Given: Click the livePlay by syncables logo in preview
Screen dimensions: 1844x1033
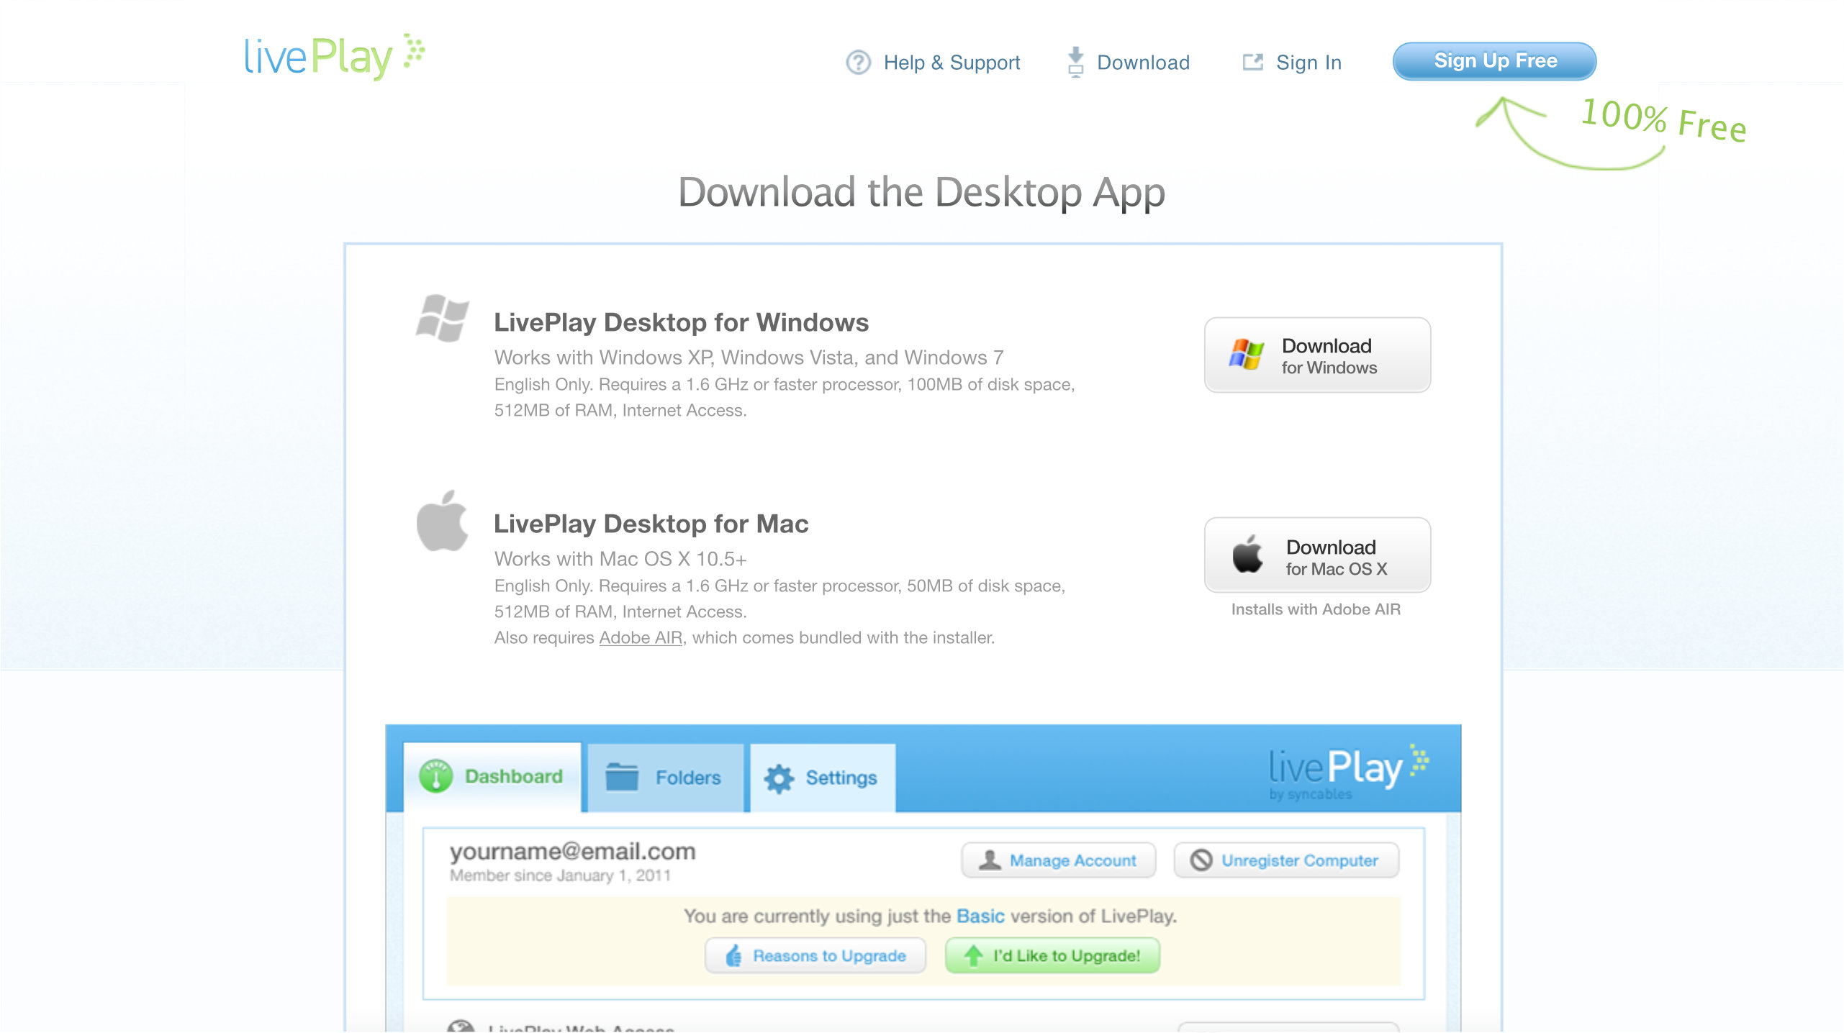Looking at the screenshot, I should tap(1349, 773).
